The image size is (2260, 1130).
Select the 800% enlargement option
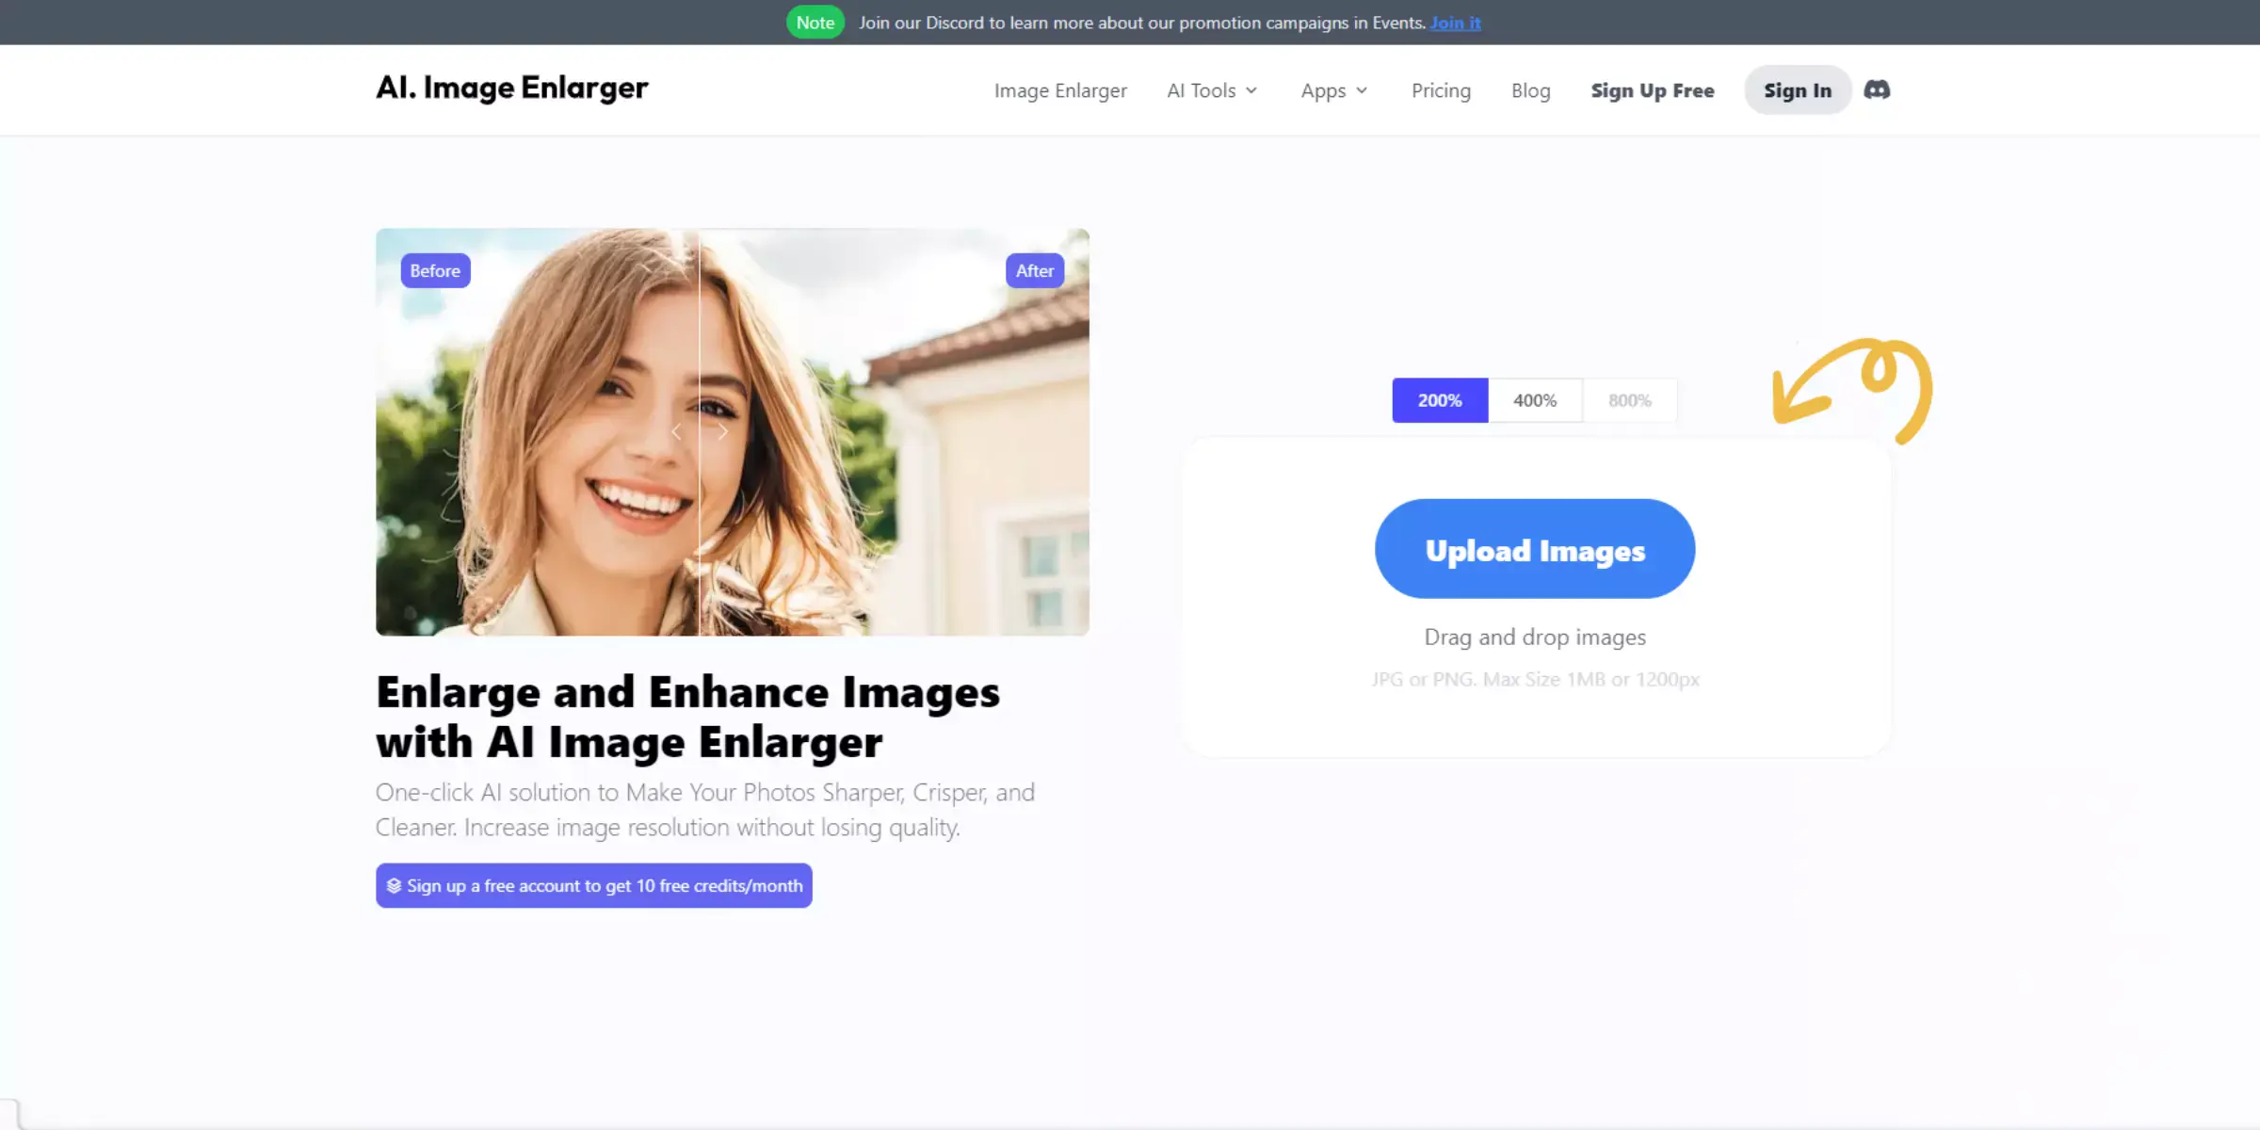(x=1629, y=399)
